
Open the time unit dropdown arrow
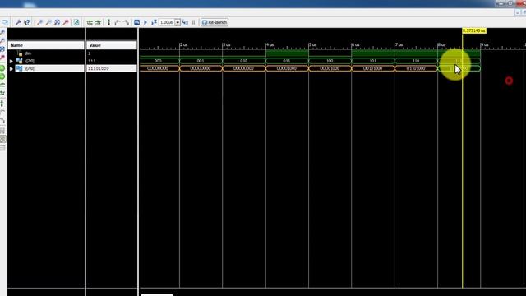click(x=178, y=22)
